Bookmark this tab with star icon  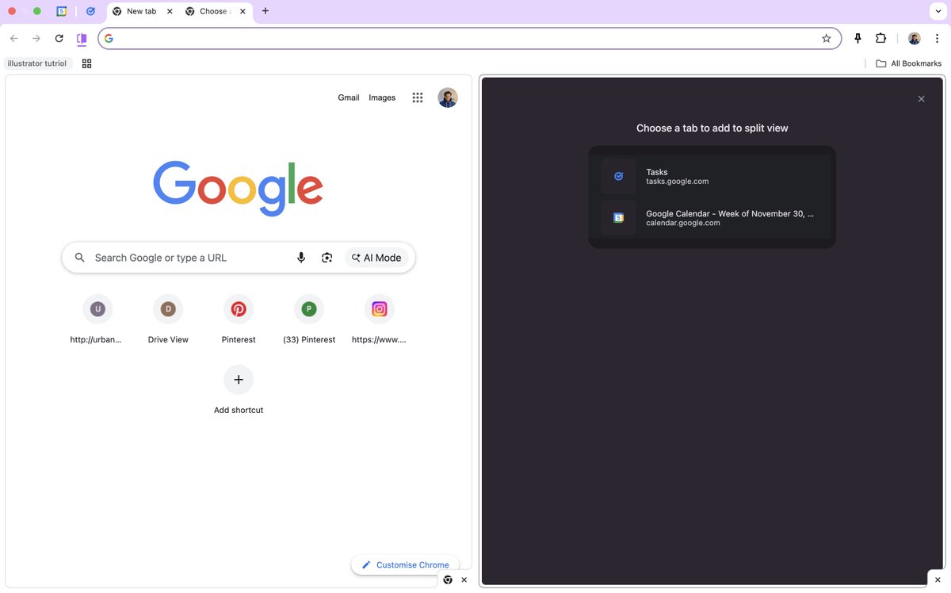tap(827, 38)
